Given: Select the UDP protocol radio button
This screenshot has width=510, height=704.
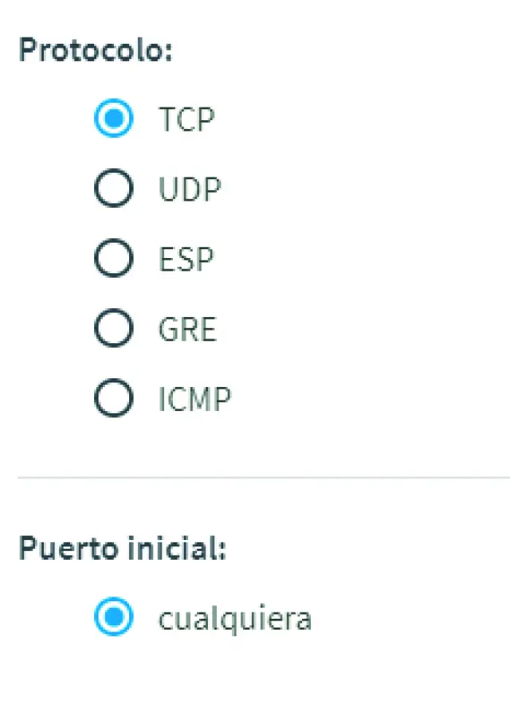Looking at the screenshot, I should pos(113,189).
